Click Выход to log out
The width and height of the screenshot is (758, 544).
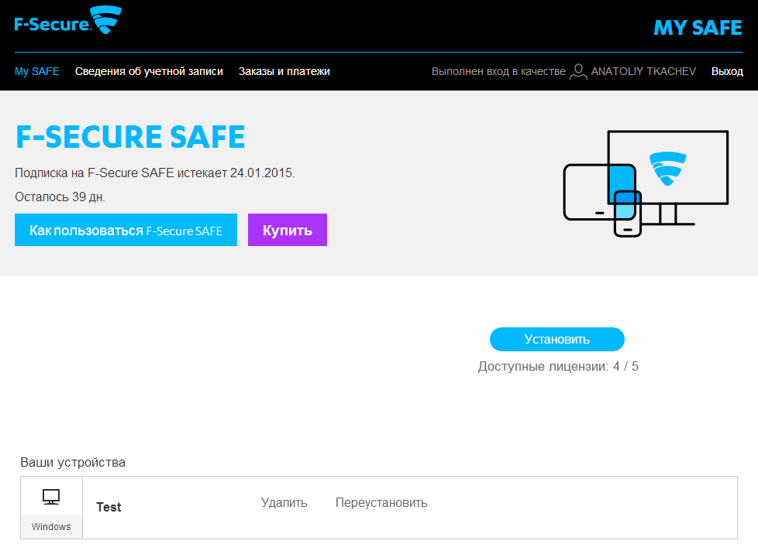(726, 71)
